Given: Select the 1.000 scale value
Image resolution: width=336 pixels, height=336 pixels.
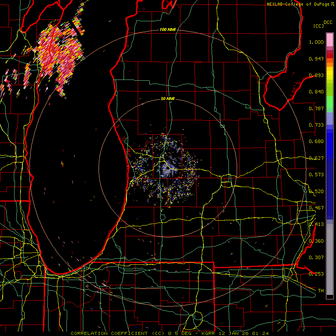Looking at the screenshot, I should (316, 42).
